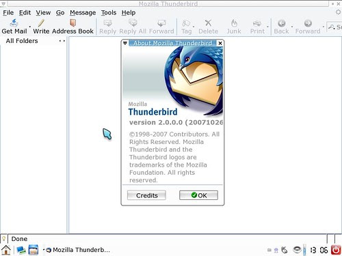342x256 pixels.
Task: Click the status bar lightbulb icon
Action: [x=3, y=239]
